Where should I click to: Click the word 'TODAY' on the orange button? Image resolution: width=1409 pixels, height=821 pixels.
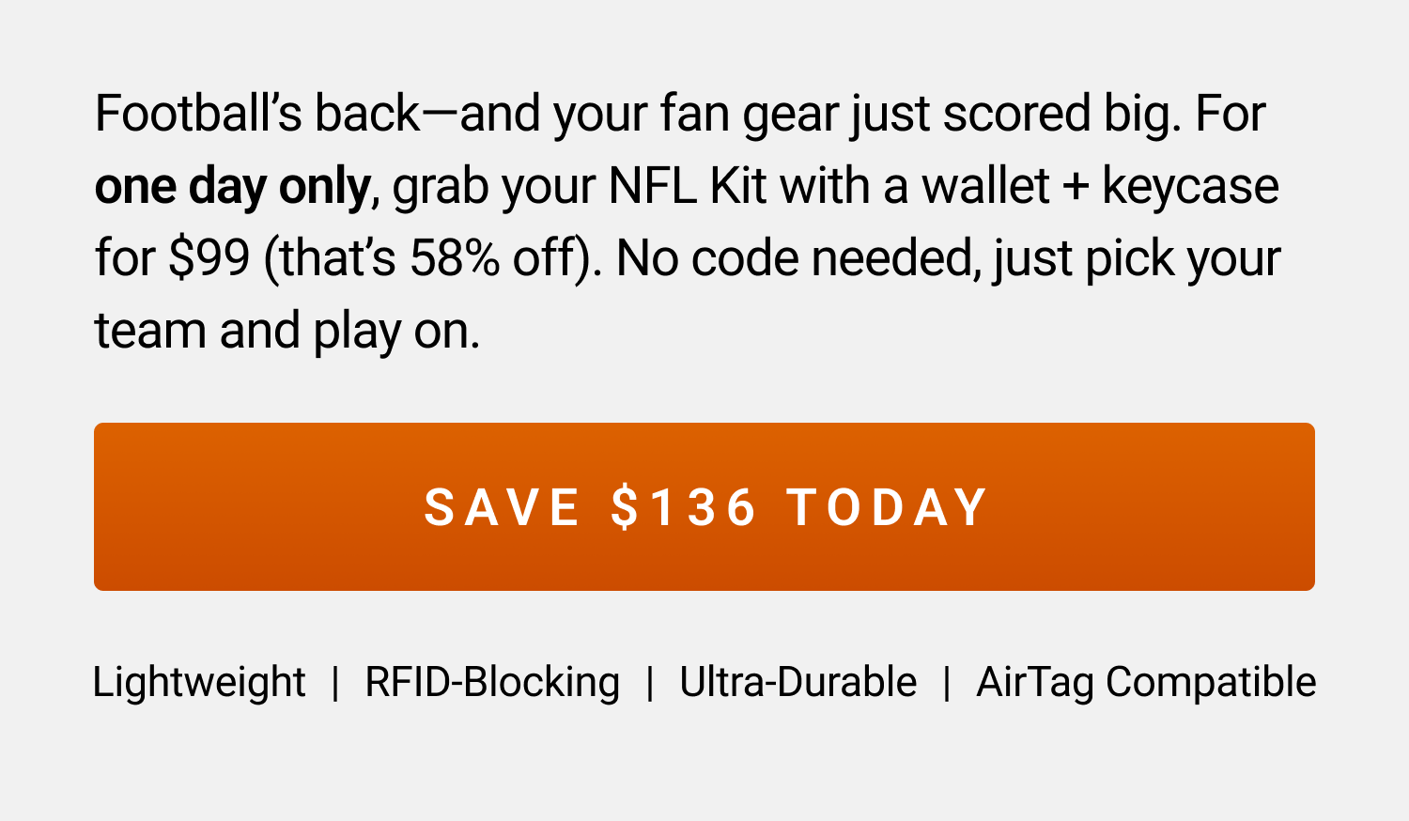click(x=887, y=507)
